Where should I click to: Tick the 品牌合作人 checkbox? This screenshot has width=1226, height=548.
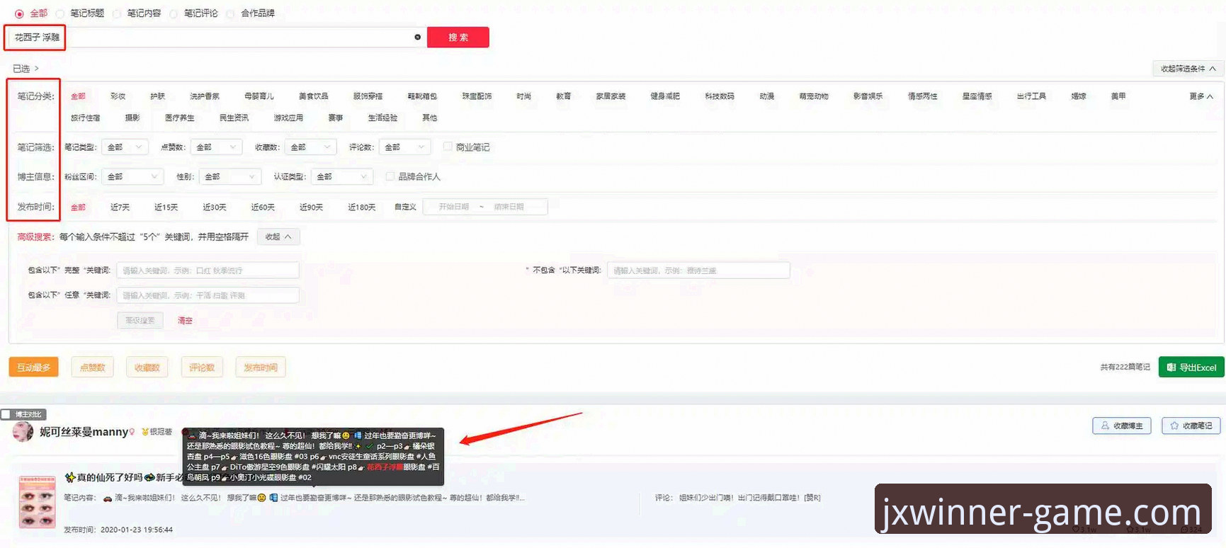tap(390, 176)
